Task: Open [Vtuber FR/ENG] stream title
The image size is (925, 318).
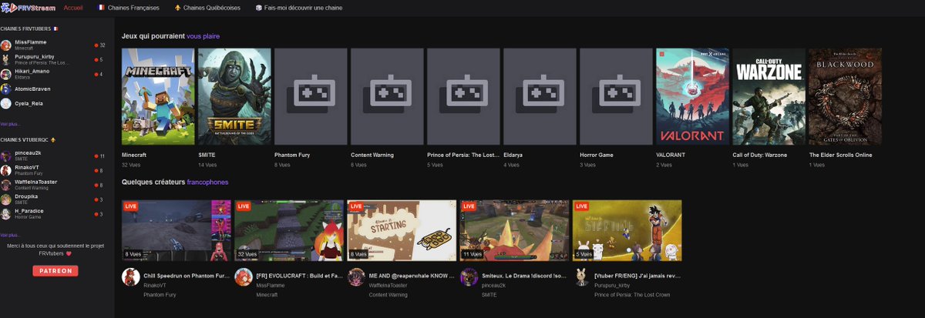Action: click(637, 275)
